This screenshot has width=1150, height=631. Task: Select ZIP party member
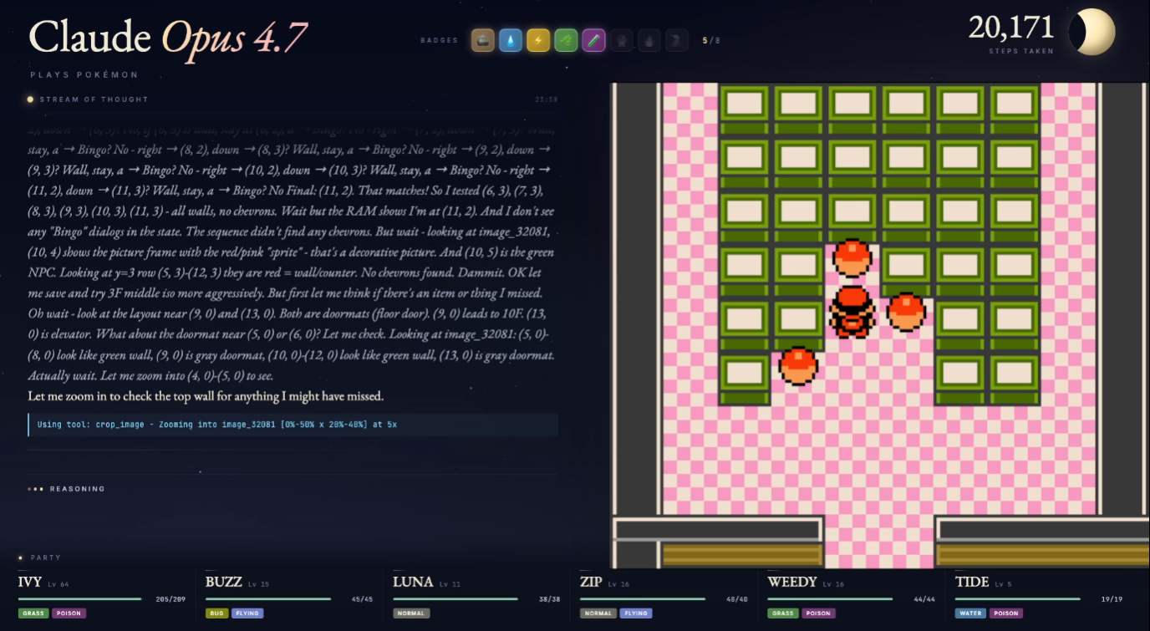pyautogui.click(x=664, y=597)
